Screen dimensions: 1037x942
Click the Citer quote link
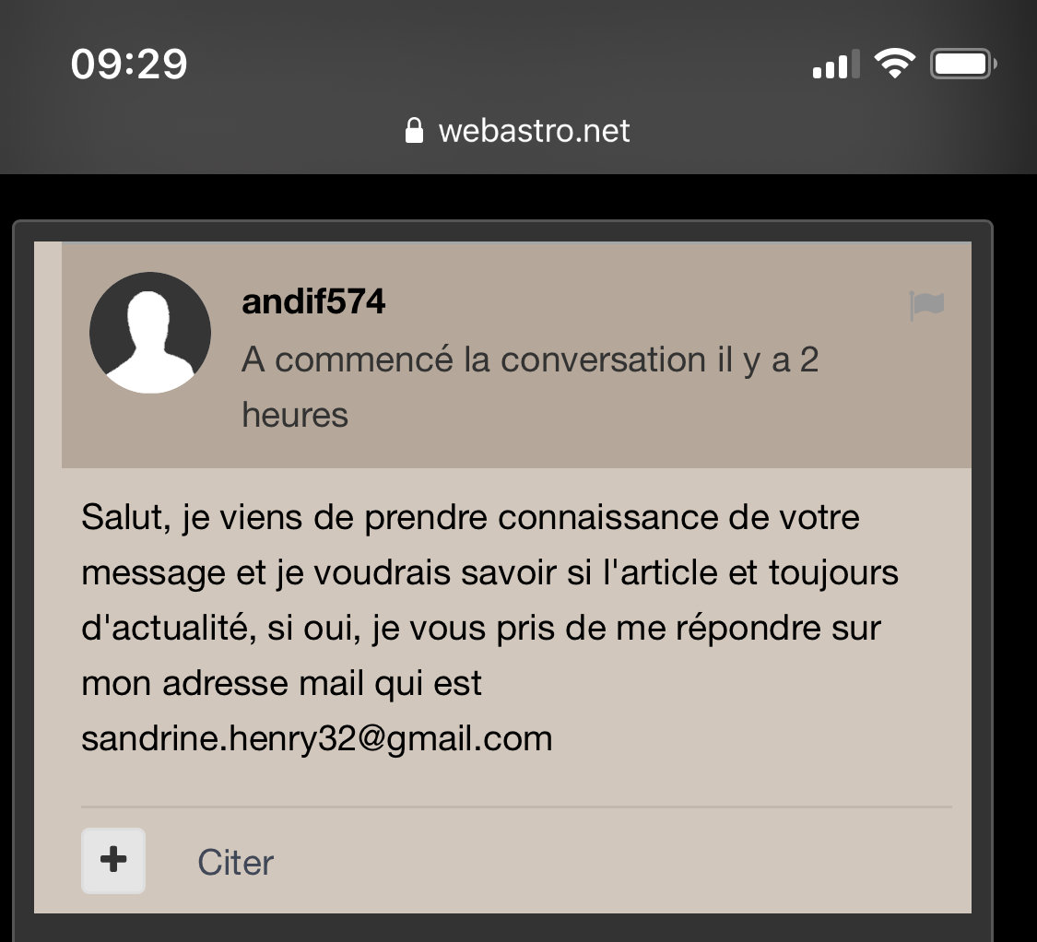[235, 863]
